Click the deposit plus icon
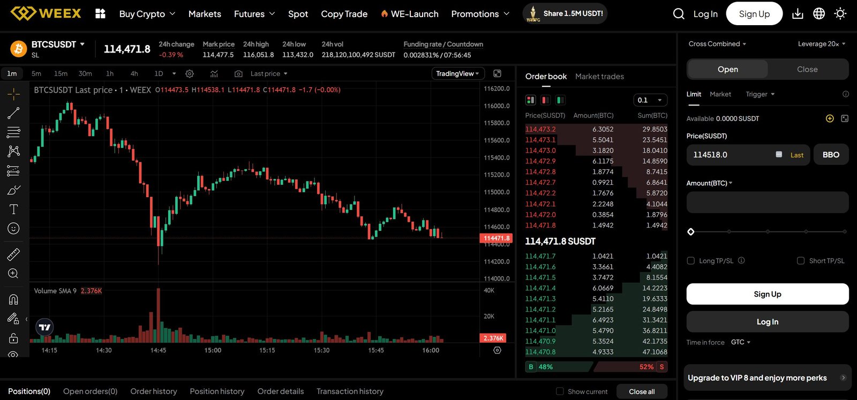 coord(830,118)
